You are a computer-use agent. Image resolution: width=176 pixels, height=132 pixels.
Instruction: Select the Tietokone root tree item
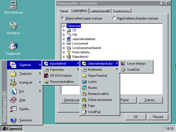(74, 26)
